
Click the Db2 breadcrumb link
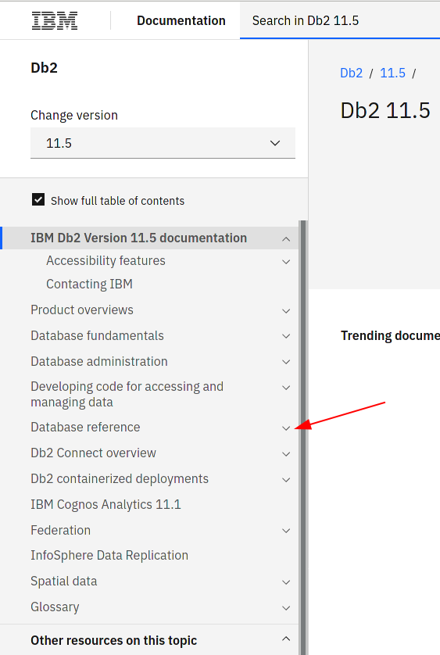coord(352,73)
